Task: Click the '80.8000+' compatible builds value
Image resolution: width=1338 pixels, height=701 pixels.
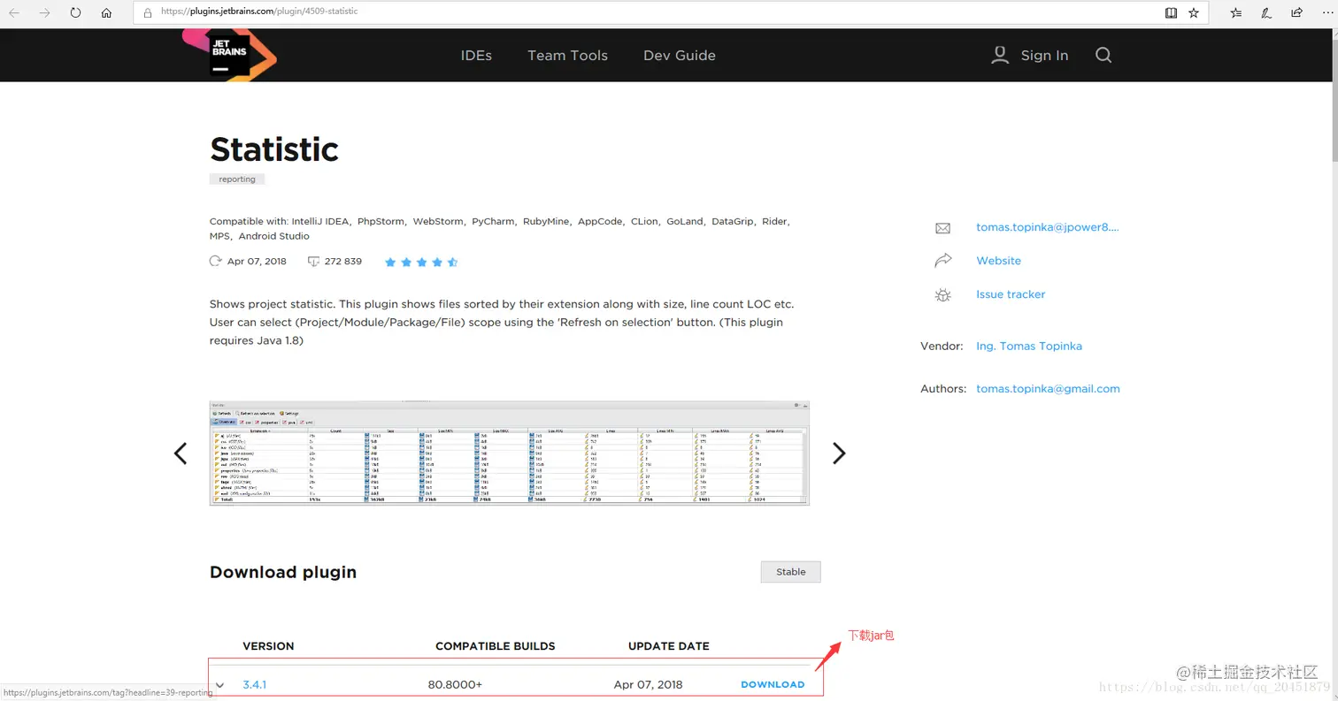Action: pyautogui.click(x=455, y=684)
